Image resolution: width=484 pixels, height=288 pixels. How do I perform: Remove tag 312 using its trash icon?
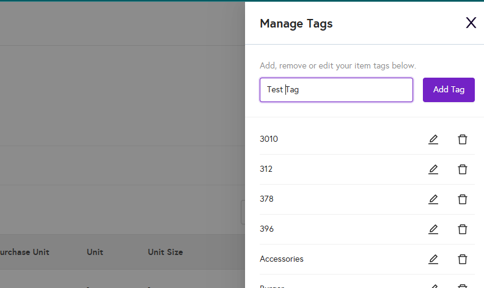tap(463, 169)
